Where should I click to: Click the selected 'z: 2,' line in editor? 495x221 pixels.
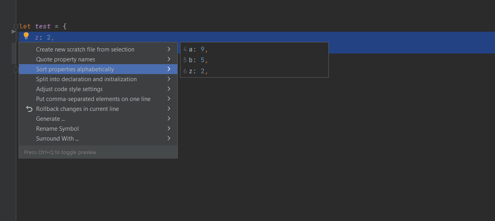coord(44,37)
